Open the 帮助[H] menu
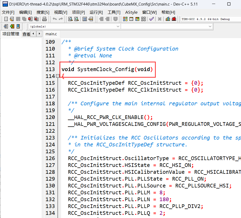 (168, 12)
